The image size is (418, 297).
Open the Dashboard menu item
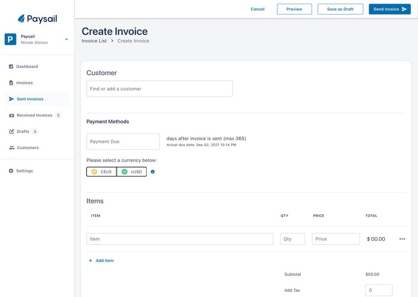pos(37,67)
